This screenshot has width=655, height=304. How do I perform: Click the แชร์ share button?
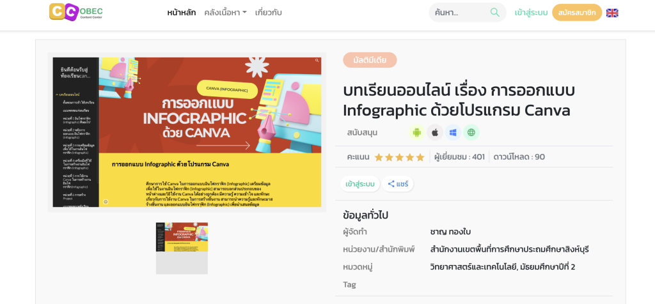tap(398, 184)
